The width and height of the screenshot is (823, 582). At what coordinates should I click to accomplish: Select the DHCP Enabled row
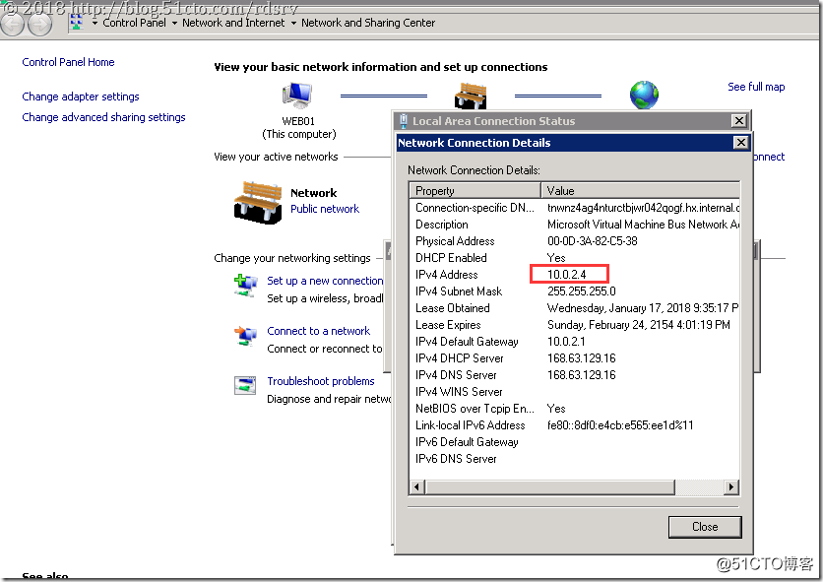575,258
